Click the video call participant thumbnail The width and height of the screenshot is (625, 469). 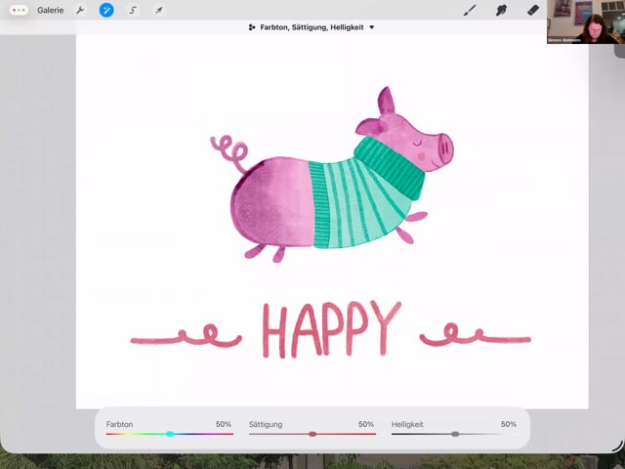[586, 21]
